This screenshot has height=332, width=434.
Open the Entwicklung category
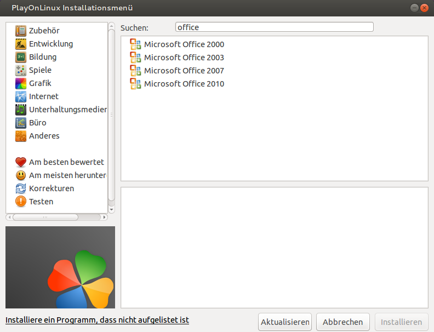click(x=51, y=44)
